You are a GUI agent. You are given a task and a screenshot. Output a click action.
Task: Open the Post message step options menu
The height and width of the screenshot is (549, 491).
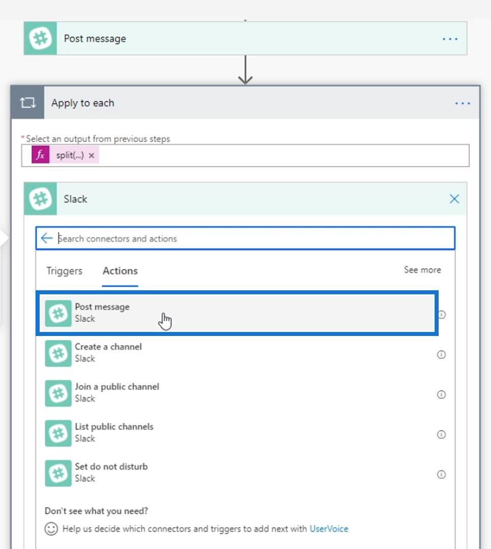click(x=450, y=39)
